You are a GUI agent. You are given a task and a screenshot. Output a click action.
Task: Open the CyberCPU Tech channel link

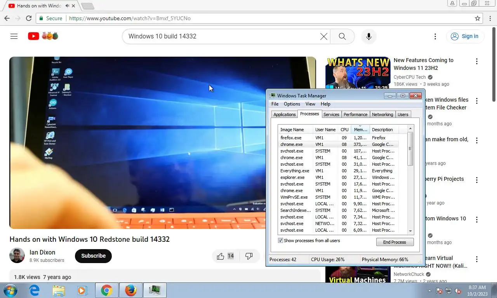[x=410, y=77]
